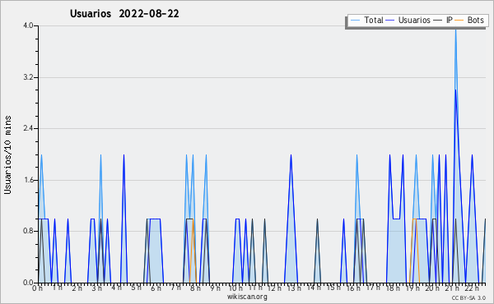The height and width of the screenshot is (304, 494).
Task: Click the 13 h x-axis label
Action: (294, 288)
